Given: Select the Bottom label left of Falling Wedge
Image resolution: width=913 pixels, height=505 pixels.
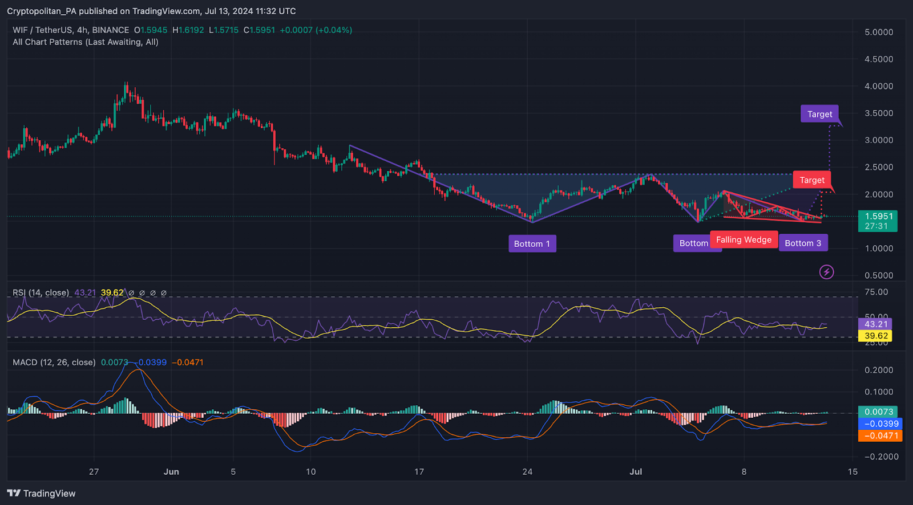Looking at the screenshot, I should click(x=692, y=243).
